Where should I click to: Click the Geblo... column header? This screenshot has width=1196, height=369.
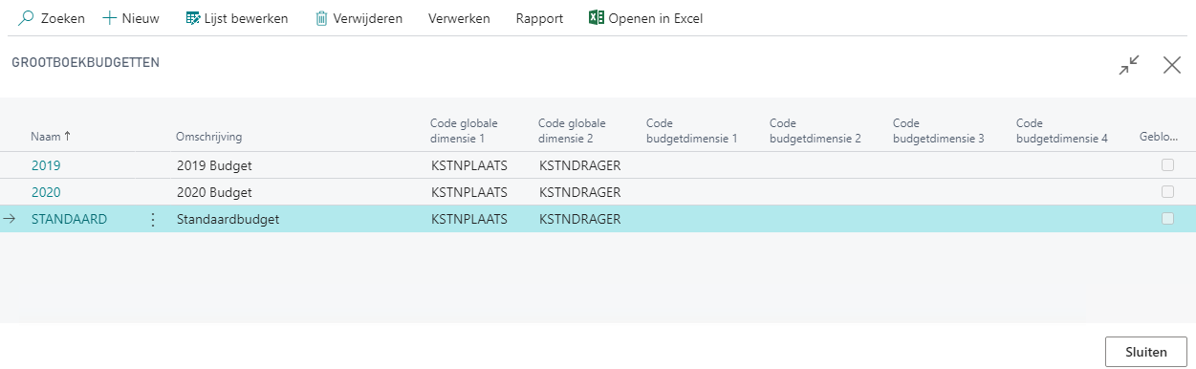point(1160,138)
